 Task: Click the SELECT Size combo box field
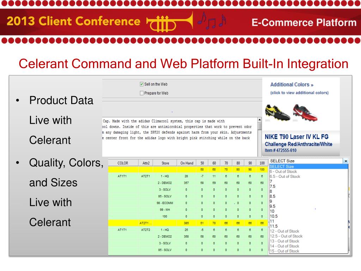tap(308, 161)
